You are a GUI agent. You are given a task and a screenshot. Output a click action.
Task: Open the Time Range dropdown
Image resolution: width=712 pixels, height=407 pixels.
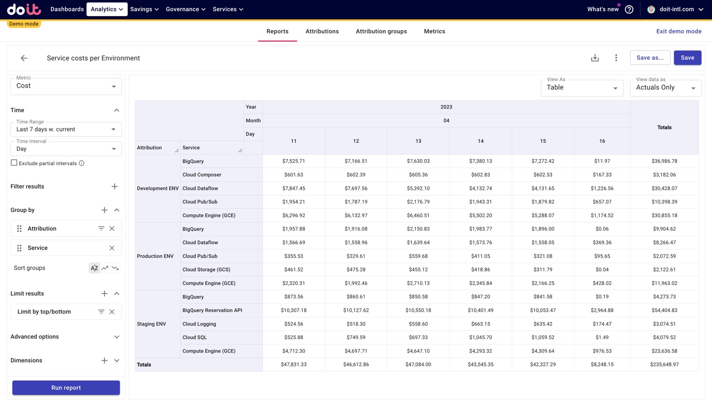click(x=66, y=130)
